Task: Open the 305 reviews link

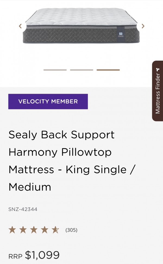Action: click(71, 230)
